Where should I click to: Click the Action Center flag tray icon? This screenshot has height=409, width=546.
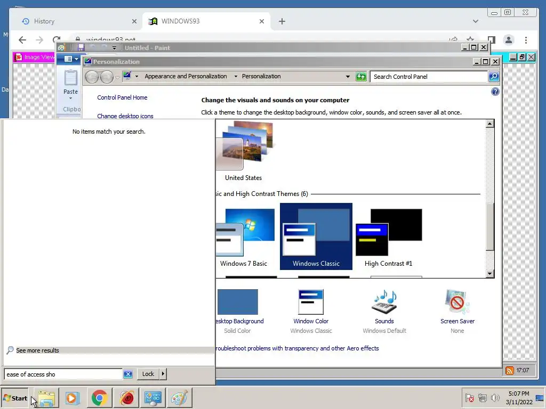tap(469, 398)
